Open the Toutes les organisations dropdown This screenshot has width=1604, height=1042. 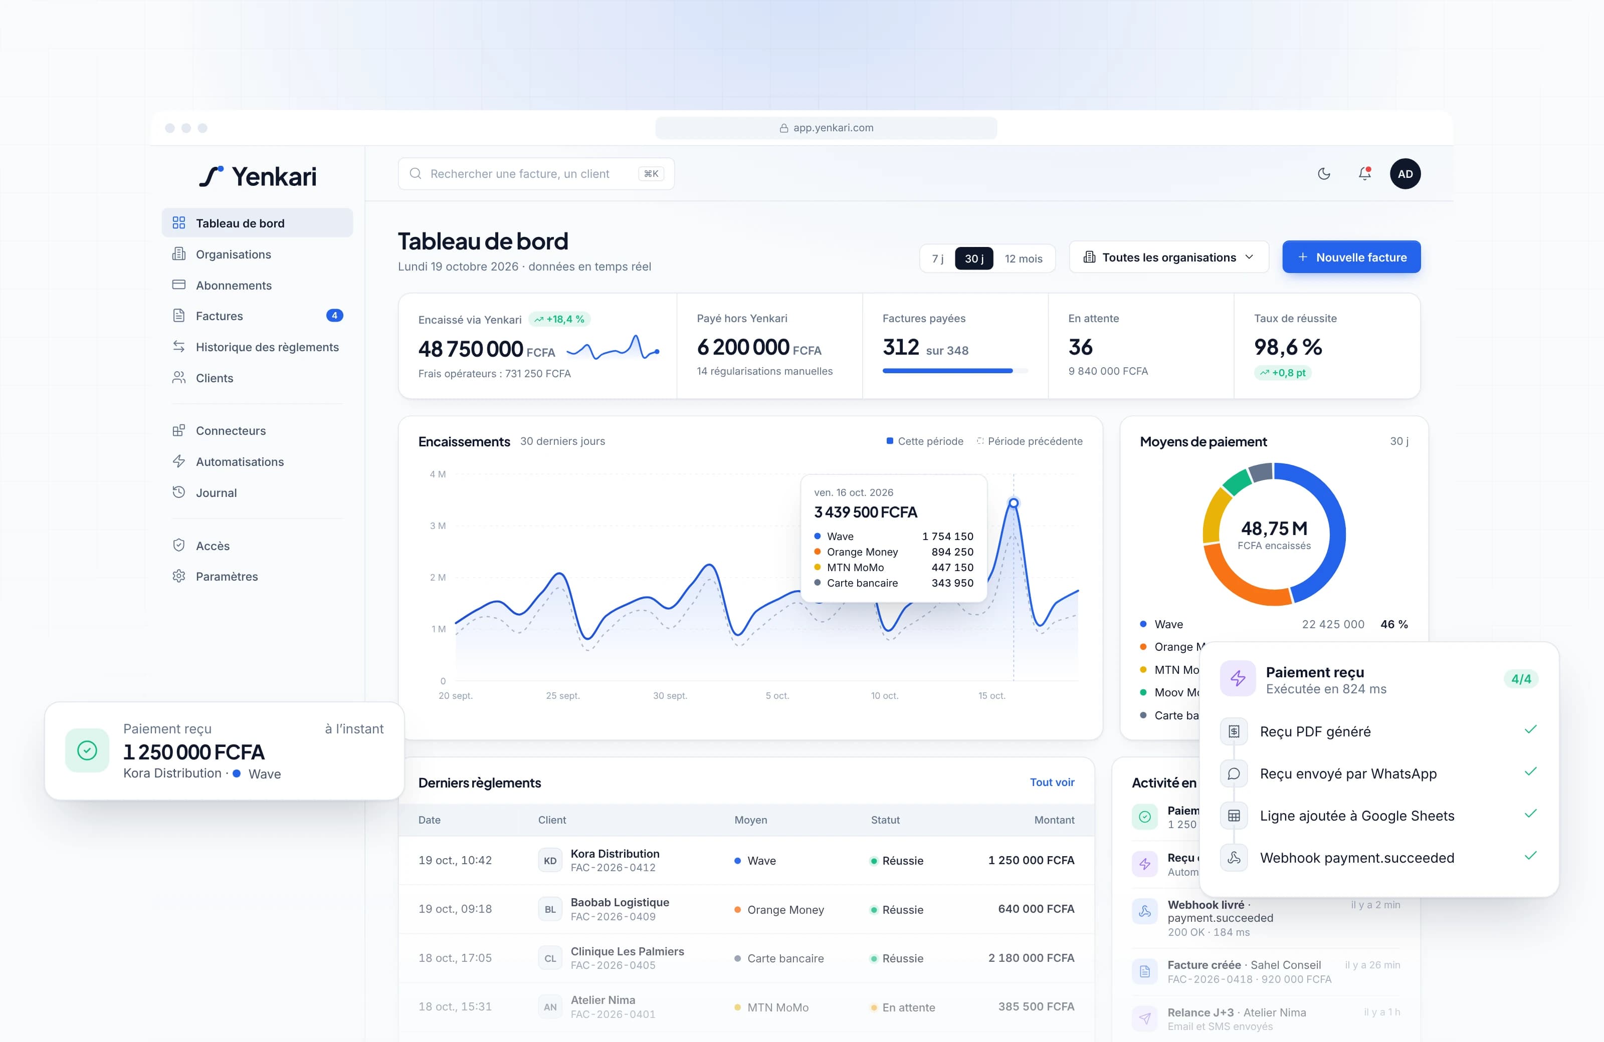1168,257
